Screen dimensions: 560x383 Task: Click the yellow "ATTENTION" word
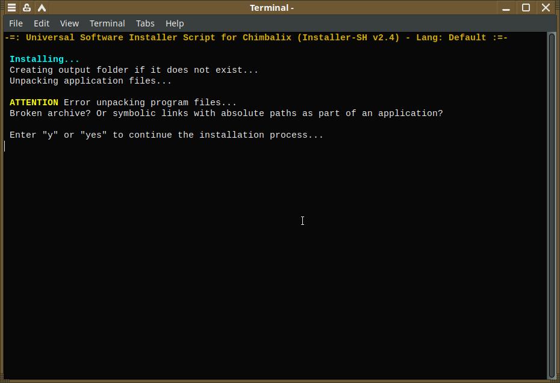tap(34, 103)
